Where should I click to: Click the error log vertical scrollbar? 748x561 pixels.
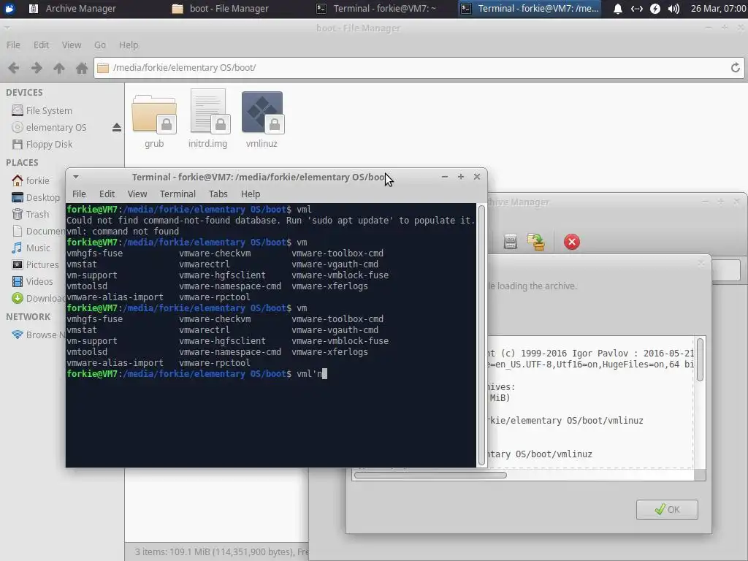tap(700, 359)
